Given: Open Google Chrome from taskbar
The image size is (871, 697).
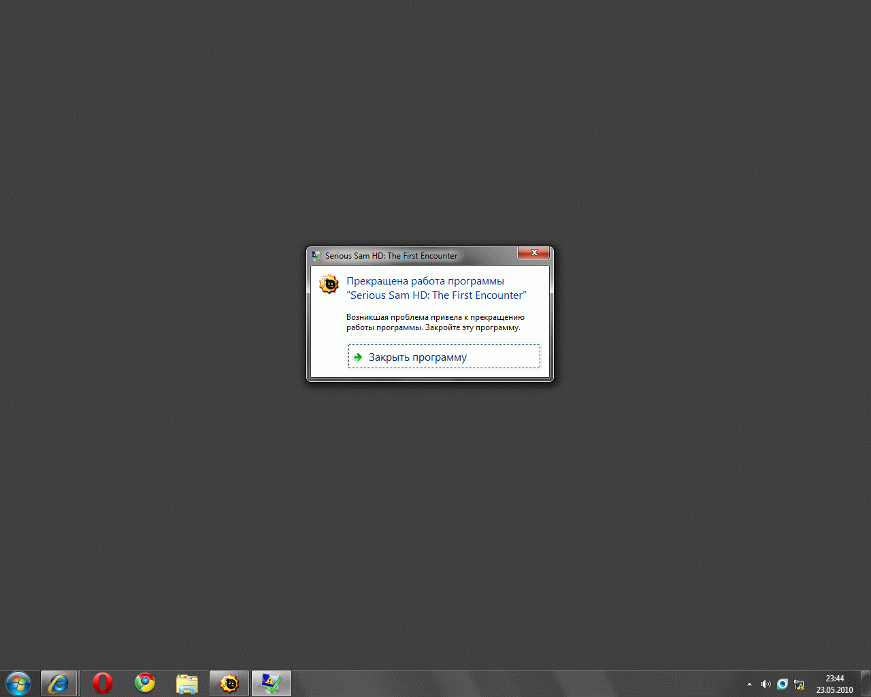Looking at the screenshot, I should click(145, 683).
